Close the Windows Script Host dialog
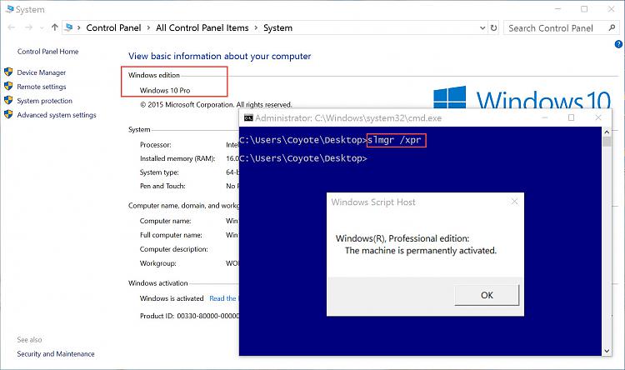625x370 pixels. [514, 202]
